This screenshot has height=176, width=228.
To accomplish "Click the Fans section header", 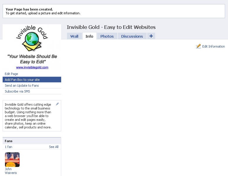I will coord(32,141).
